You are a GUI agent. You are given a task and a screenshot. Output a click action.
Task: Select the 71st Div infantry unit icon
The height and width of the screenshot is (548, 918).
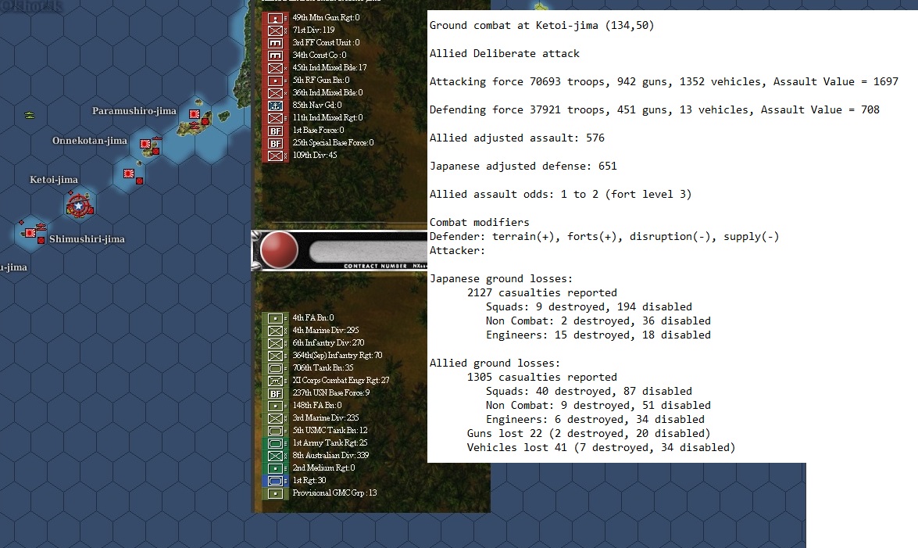(275, 30)
